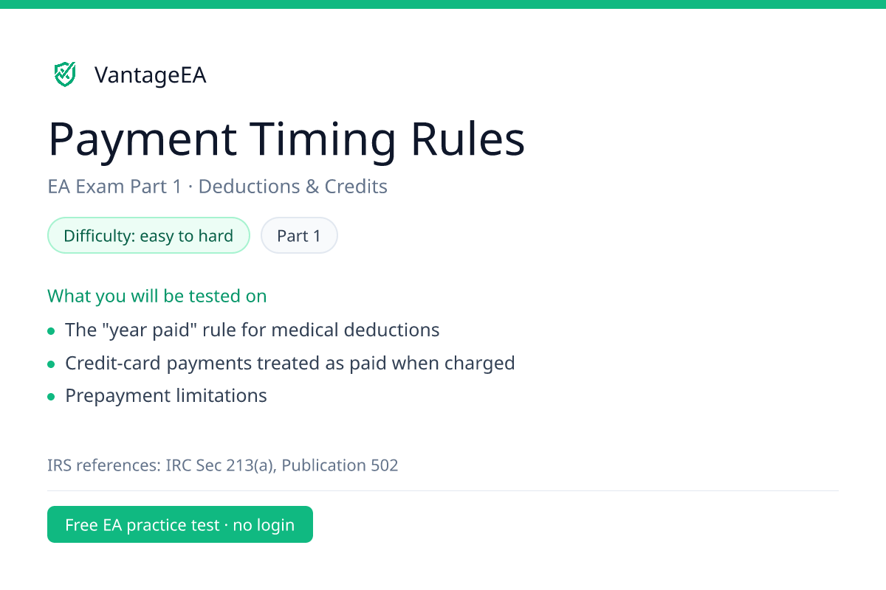Image resolution: width=886 pixels, height=590 pixels.
Task: Click the Part 1 tag pill
Action: click(x=299, y=236)
